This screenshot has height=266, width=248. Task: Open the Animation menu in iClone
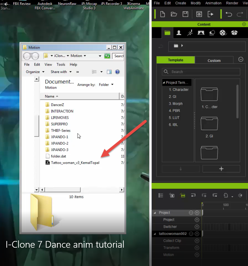213,3
